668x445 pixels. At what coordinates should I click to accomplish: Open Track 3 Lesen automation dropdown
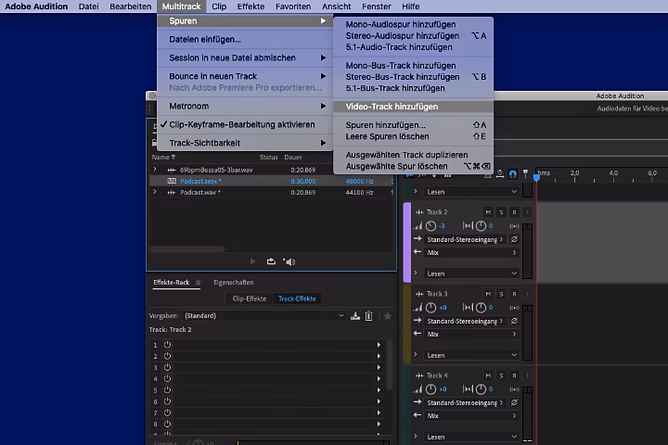(471, 355)
